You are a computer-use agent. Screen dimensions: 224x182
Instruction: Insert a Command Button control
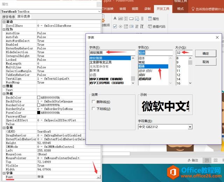tap(131, 19)
